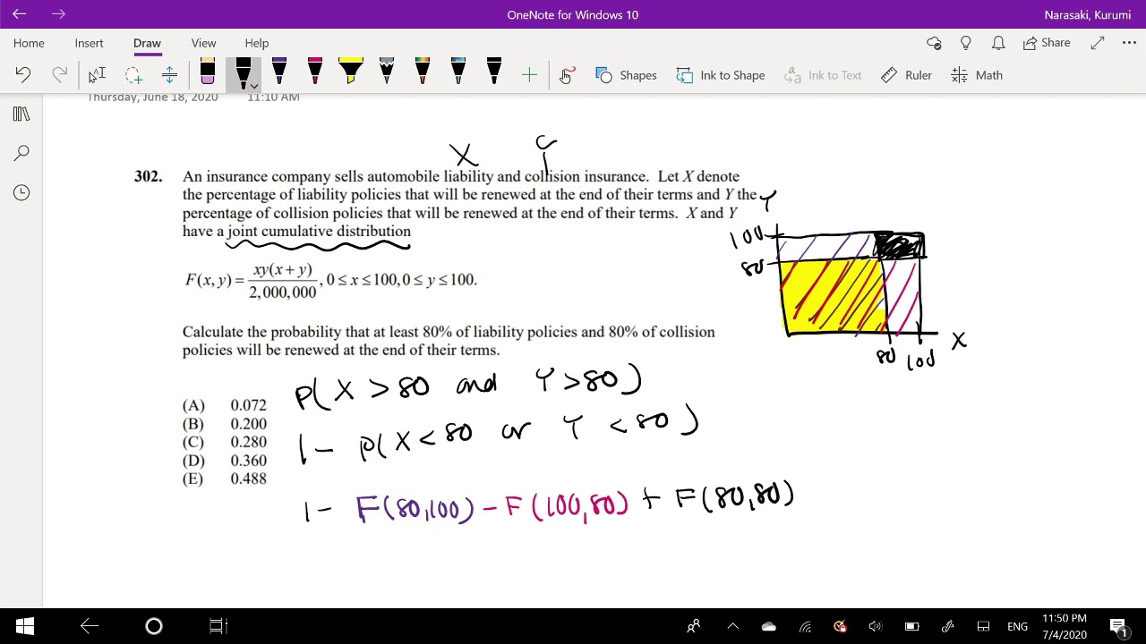
Task: Toggle Draw with Touch mode
Action: tap(567, 75)
